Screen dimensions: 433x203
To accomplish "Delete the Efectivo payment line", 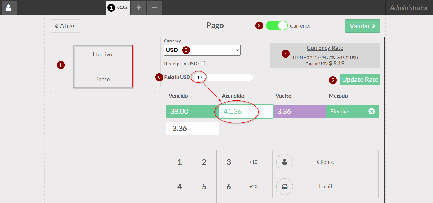I will click(x=372, y=111).
